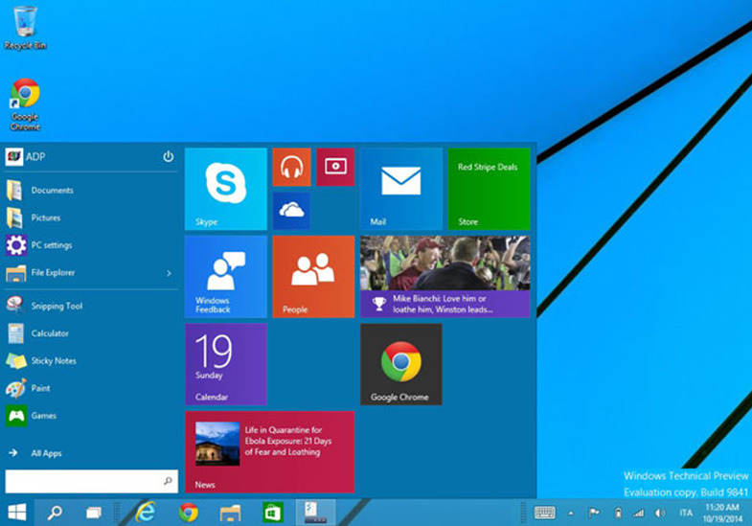Open the touch keyboard from system tray
The height and width of the screenshot is (526, 752).
pyautogui.click(x=545, y=513)
